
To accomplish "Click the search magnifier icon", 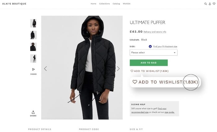I will coord(206,4).
